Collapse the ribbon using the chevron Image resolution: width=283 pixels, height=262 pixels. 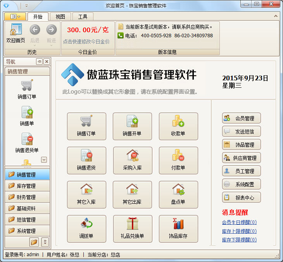[276, 16]
